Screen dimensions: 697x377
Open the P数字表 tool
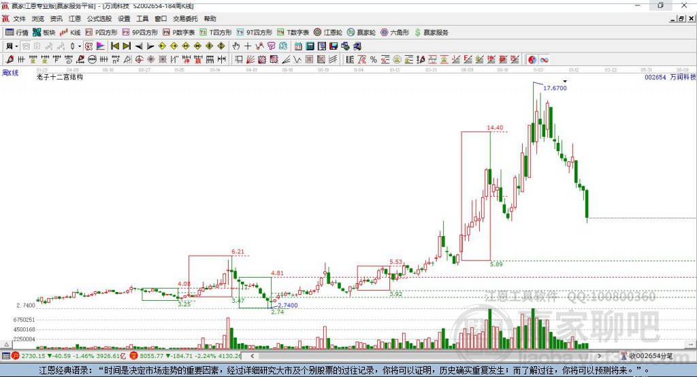point(179,33)
